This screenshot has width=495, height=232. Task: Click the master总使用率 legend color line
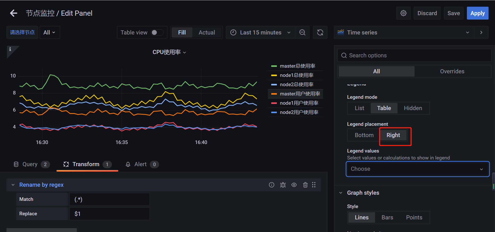[274, 66]
